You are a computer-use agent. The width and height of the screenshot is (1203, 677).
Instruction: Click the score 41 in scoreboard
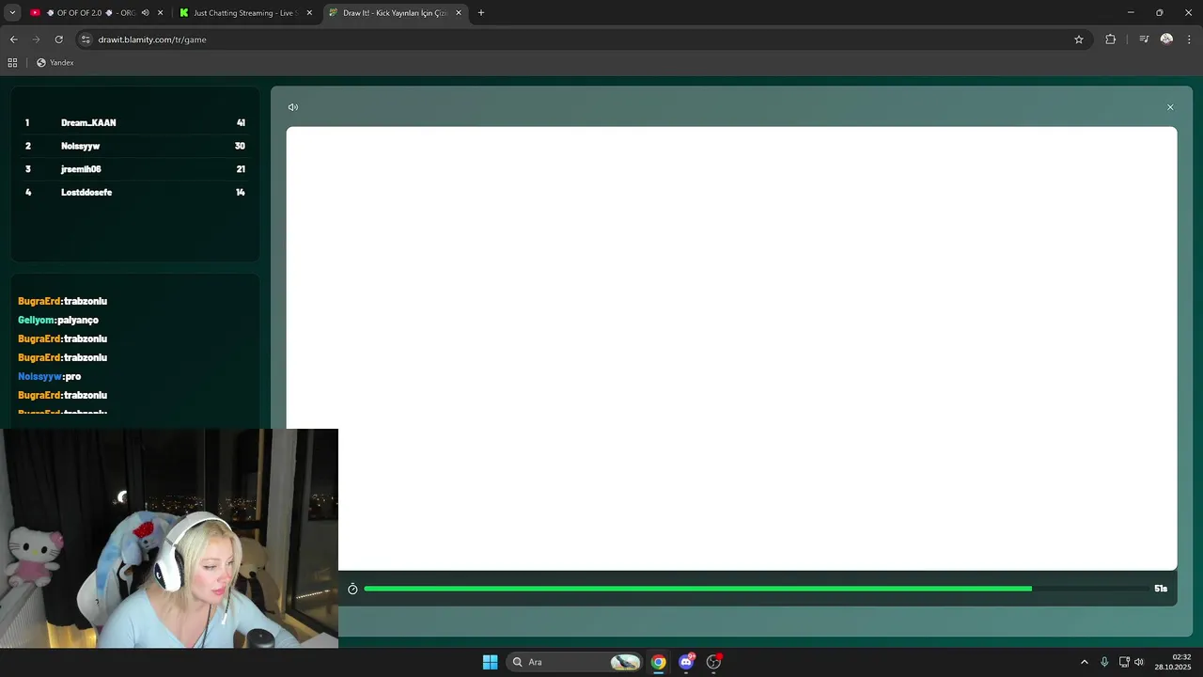point(241,123)
